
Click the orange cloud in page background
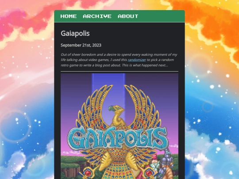[213, 23]
